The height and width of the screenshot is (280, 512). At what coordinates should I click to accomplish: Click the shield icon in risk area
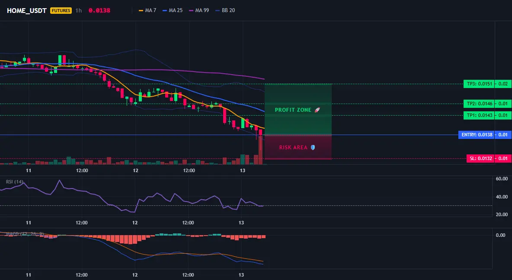pos(313,147)
